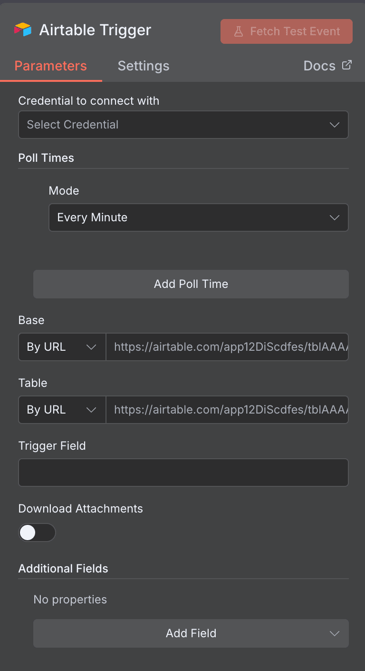Click the flask icon on Fetch Test Event
Screen dimensions: 365x671
click(x=238, y=31)
